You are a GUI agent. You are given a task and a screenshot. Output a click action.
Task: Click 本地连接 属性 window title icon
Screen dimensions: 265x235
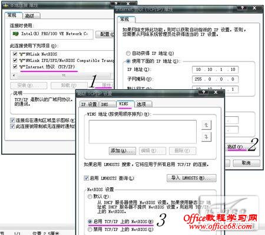point(5,5)
